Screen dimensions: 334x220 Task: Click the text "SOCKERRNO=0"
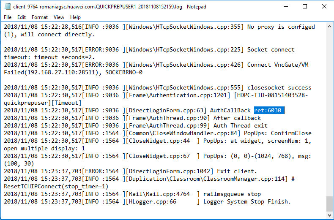[x=124, y=73]
